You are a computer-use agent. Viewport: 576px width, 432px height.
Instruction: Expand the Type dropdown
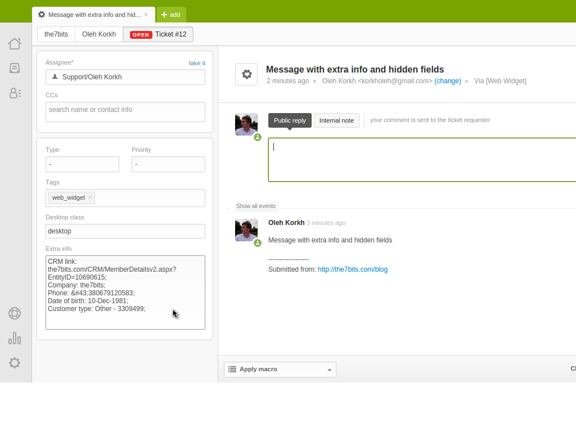click(x=82, y=164)
